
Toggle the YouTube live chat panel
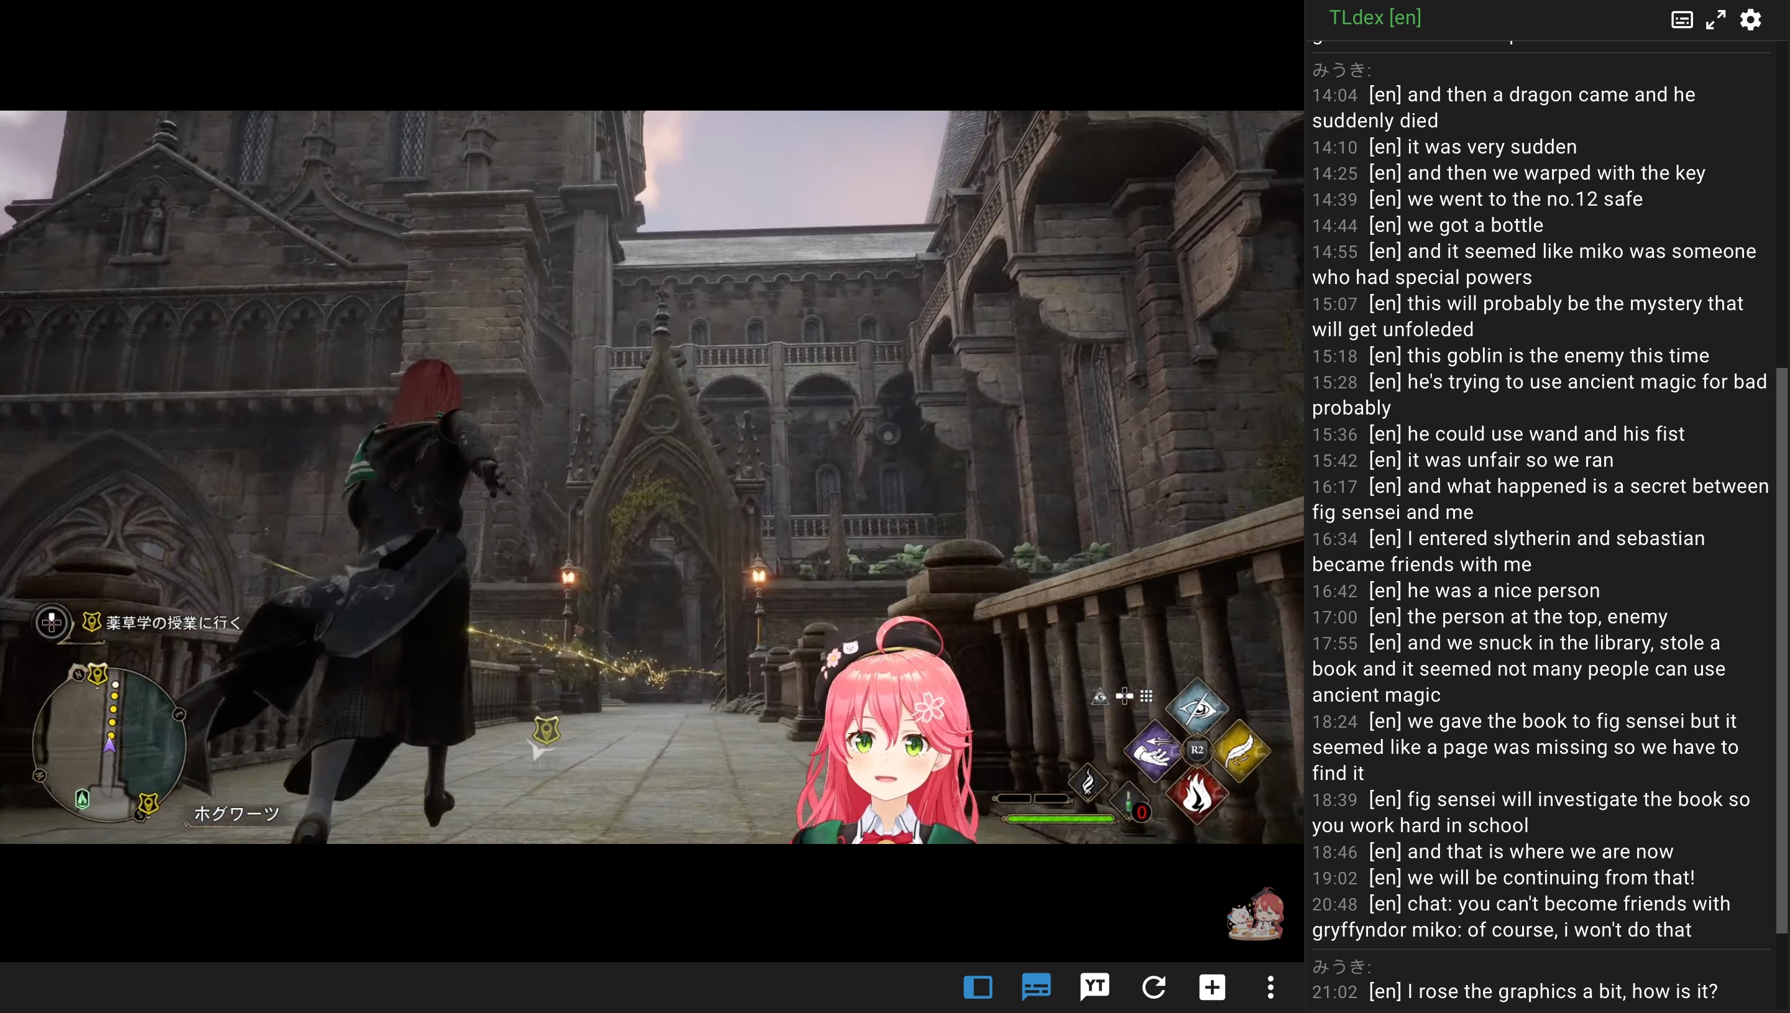tap(1095, 986)
